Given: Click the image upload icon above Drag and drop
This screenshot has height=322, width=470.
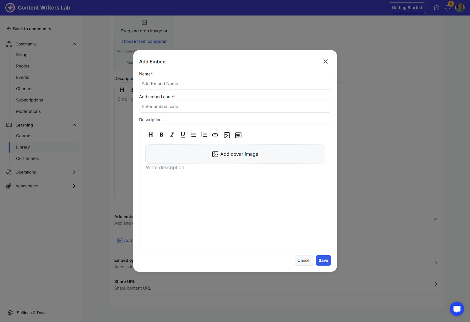Looking at the screenshot, I should 144,22.
